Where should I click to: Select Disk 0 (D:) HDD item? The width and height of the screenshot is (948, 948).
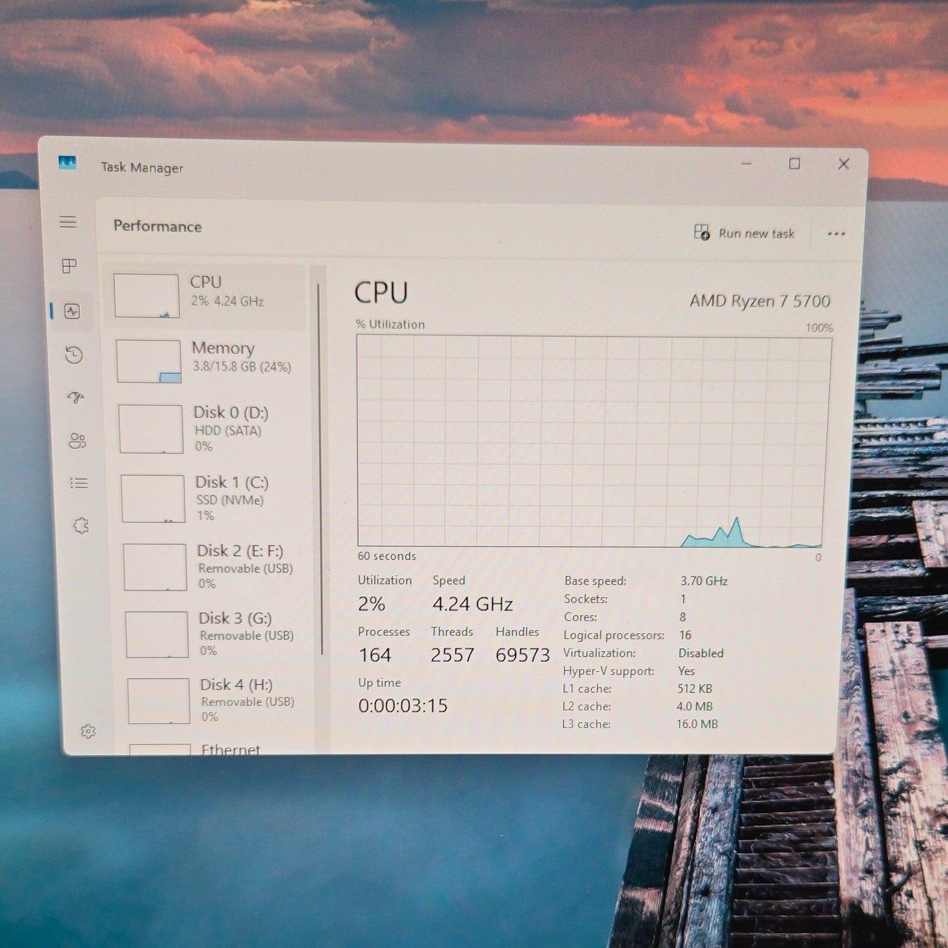(x=212, y=428)
